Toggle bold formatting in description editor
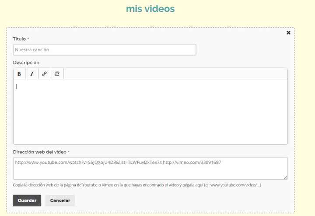Image resolution: width=315 pixels, height=216 pixels. point(19,74)
